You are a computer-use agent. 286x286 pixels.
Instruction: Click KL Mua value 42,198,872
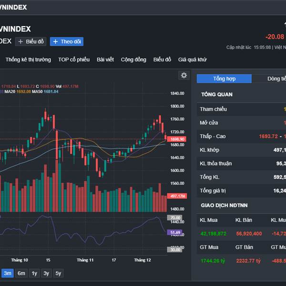coord(213,234)
